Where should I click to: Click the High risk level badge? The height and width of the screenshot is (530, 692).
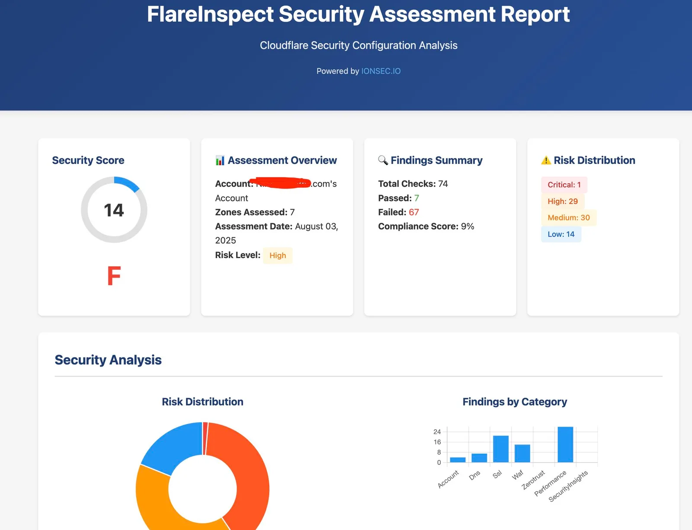pos(278,255)
